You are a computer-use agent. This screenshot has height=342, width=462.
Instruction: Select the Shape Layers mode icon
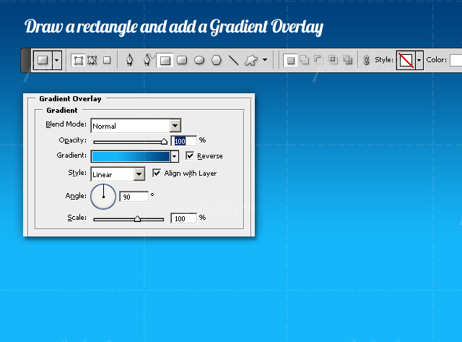(79, 61)
